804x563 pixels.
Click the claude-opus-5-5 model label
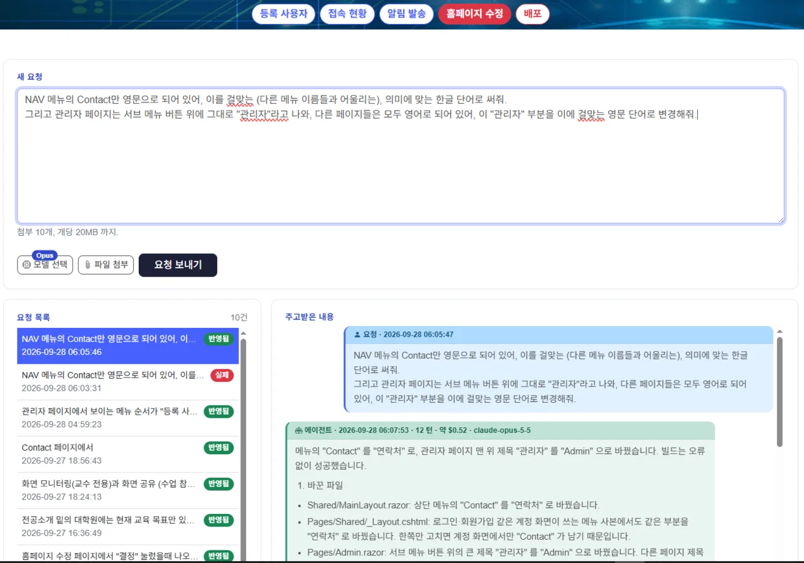[502, 430]
